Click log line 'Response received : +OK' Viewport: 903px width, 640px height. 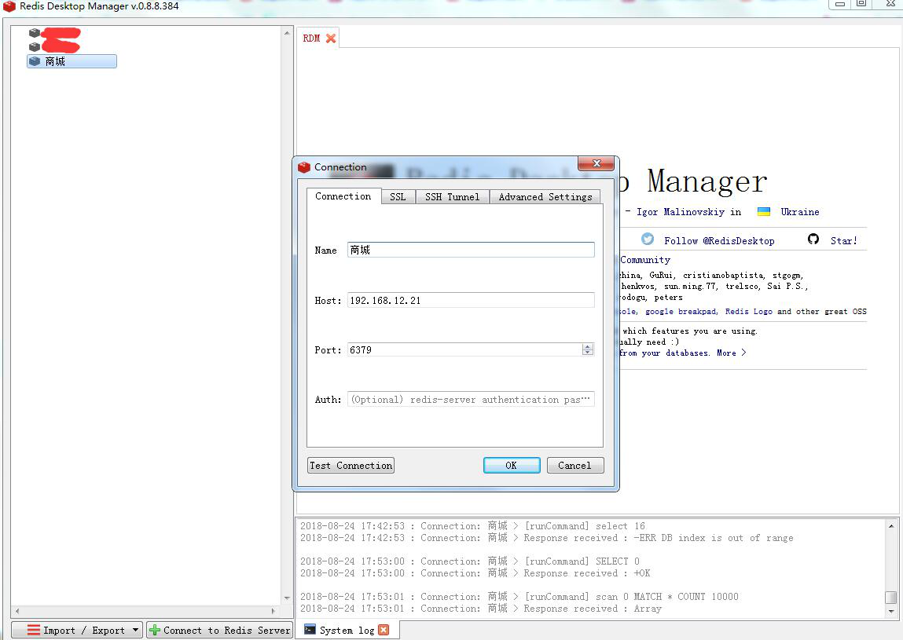[x=475, y=573]
